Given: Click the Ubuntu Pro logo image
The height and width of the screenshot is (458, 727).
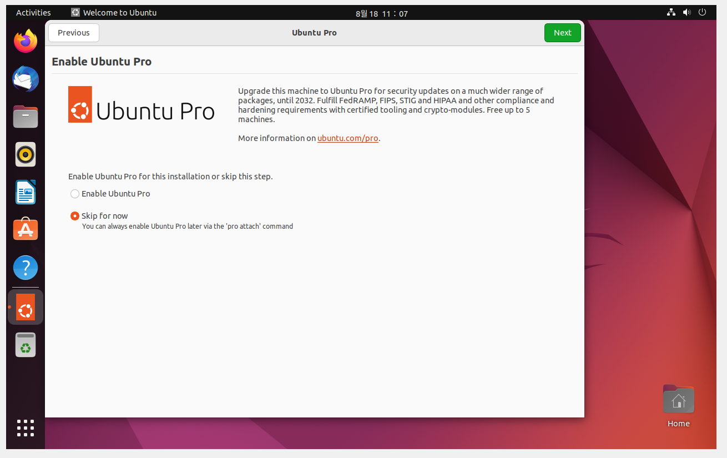Looking at the screenshot, I should 142,104.
